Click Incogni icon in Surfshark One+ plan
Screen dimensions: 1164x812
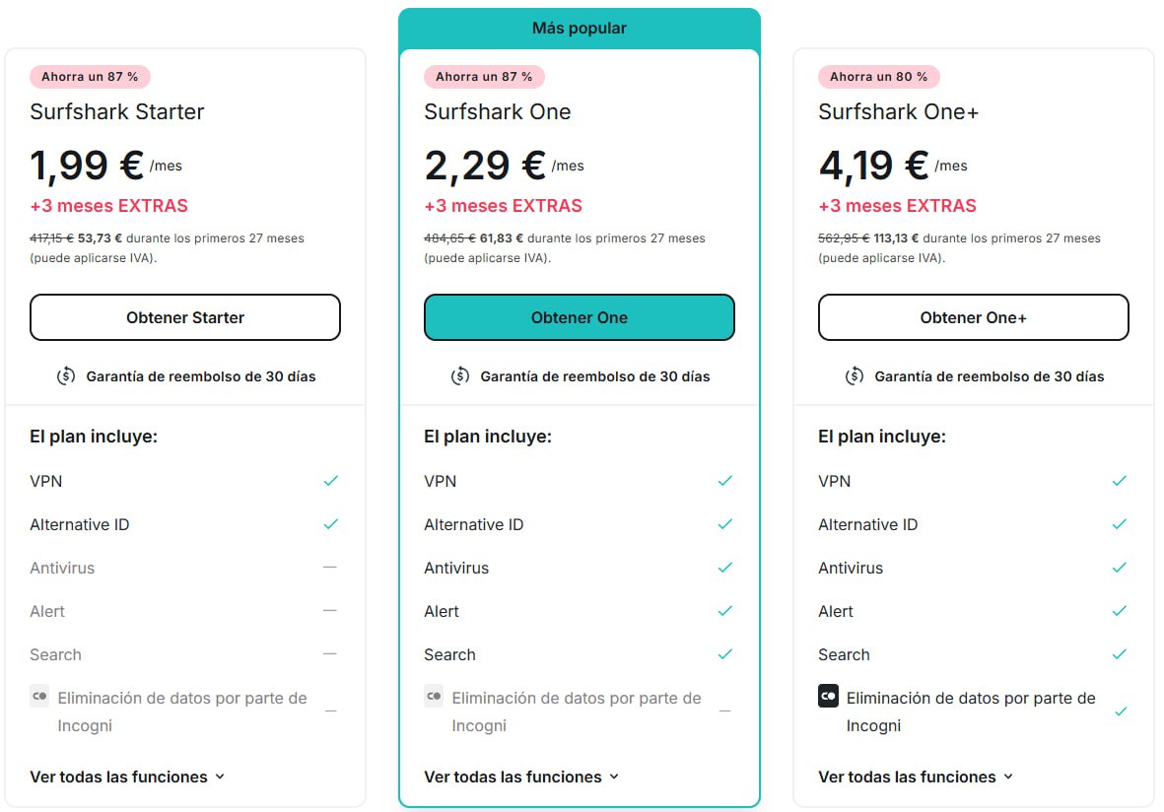pos(829,697)
